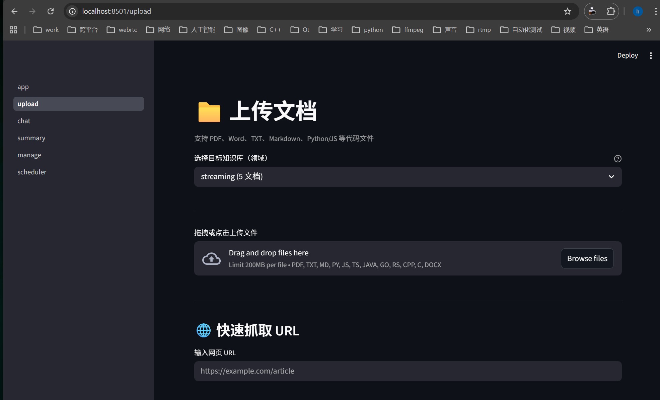The width and height of the screenshot is (660, 400).
Task: Click the web page URL input field
Action: (408, 371)
